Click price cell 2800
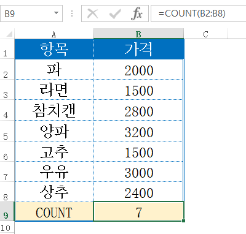 (x=139, y=110)
